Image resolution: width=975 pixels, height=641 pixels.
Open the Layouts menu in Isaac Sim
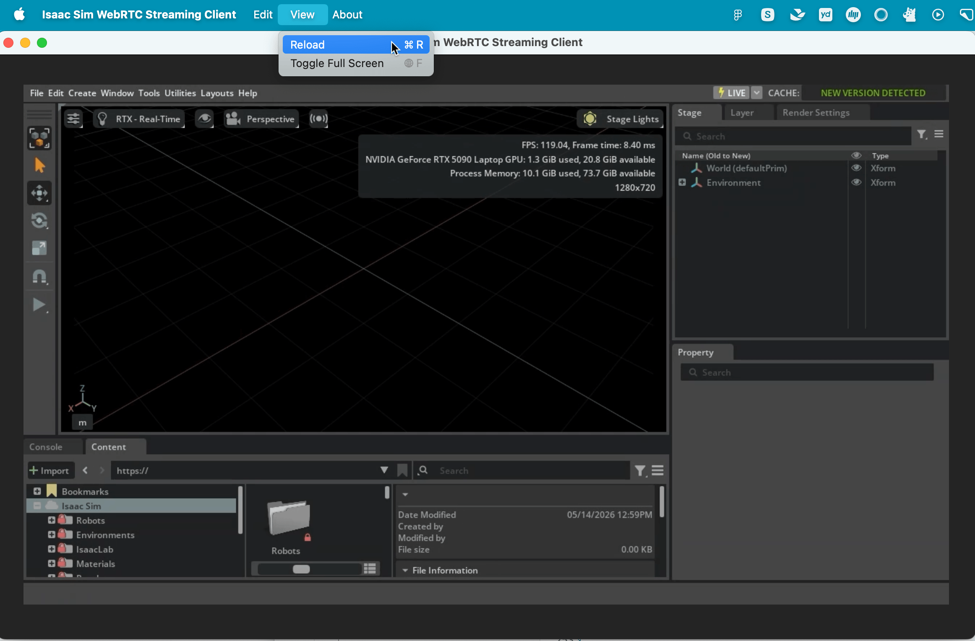click(x=217, y=93)
